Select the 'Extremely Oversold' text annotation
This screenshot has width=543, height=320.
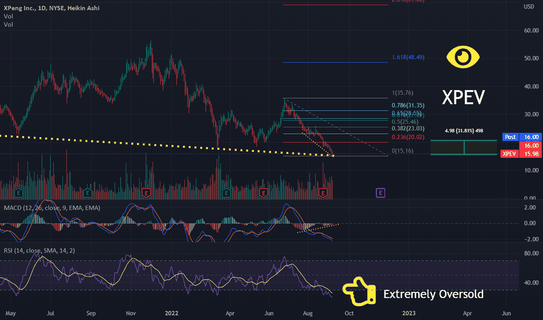coord(433,294)
